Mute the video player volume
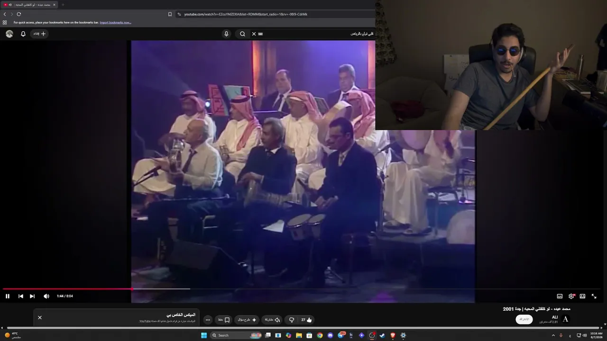Viewport: 607px width, 341px height. click(x=46, y=296)
